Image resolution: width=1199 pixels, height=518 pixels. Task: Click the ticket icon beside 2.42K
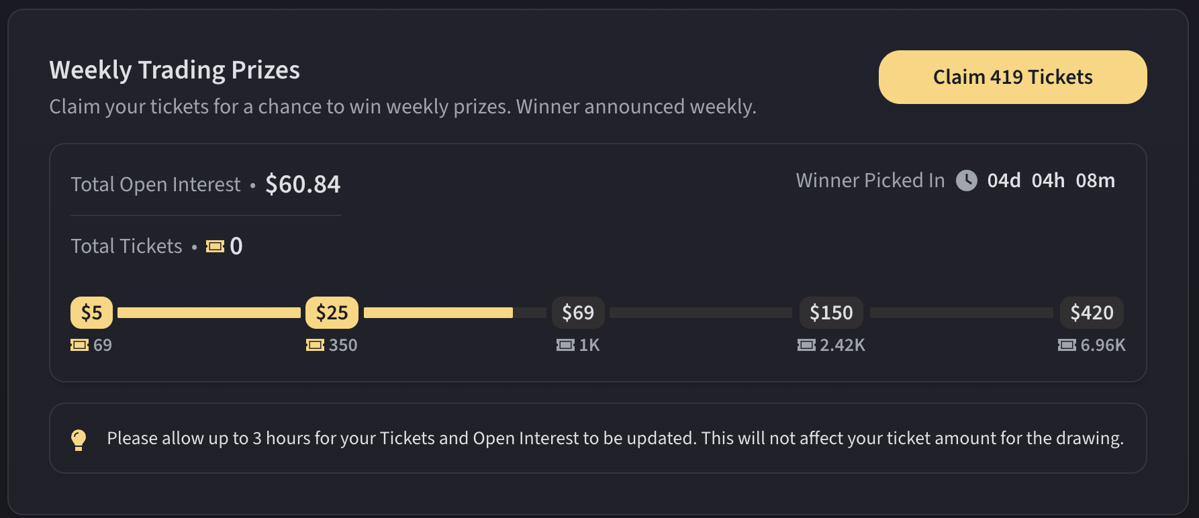point(806,345)
